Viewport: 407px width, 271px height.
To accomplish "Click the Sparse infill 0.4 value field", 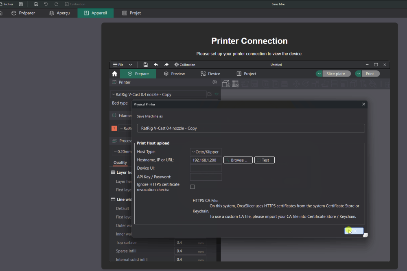I will click(x=190, y=251).
